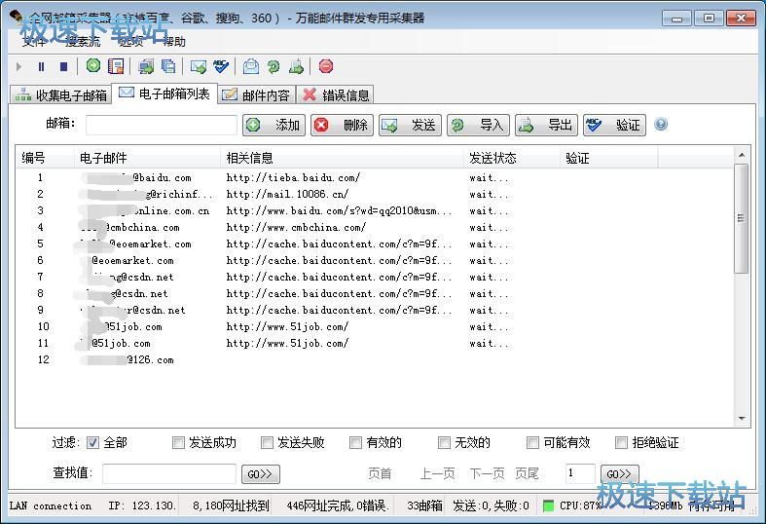Check the 可能有效 filter checkbox
This screenshot has width=766, height=524.
point(532,443)
